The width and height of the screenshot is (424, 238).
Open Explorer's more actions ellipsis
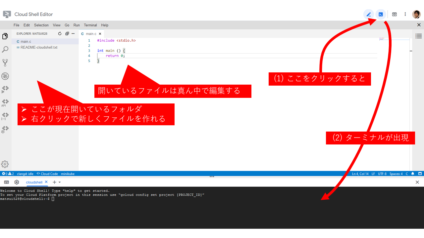[x=73, y=34]
